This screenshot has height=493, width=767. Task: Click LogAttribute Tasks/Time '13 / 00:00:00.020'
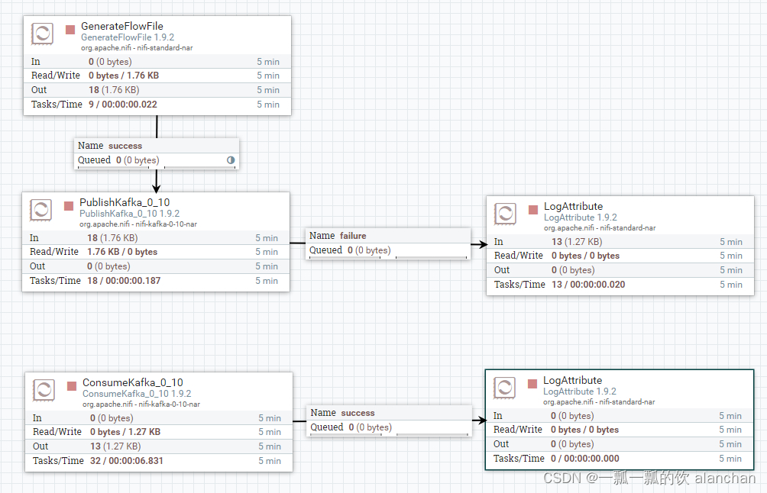pos(588,285)
